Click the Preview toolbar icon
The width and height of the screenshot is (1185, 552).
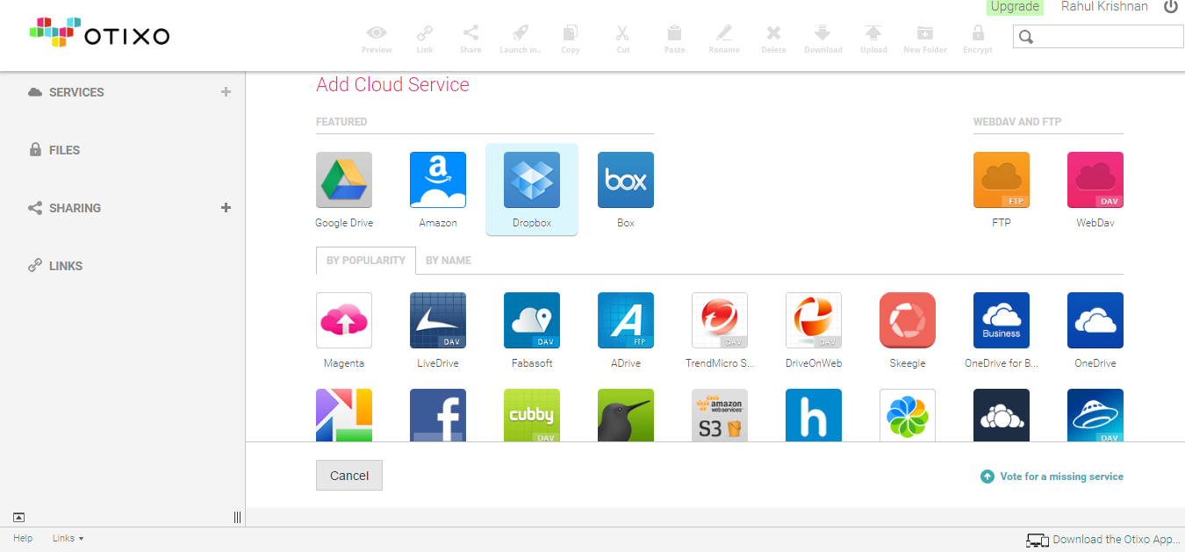(377, 39)
